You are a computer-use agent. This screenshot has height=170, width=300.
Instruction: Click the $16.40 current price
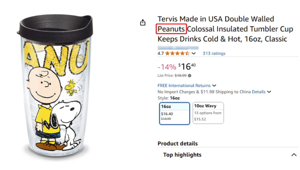point(187,67)
